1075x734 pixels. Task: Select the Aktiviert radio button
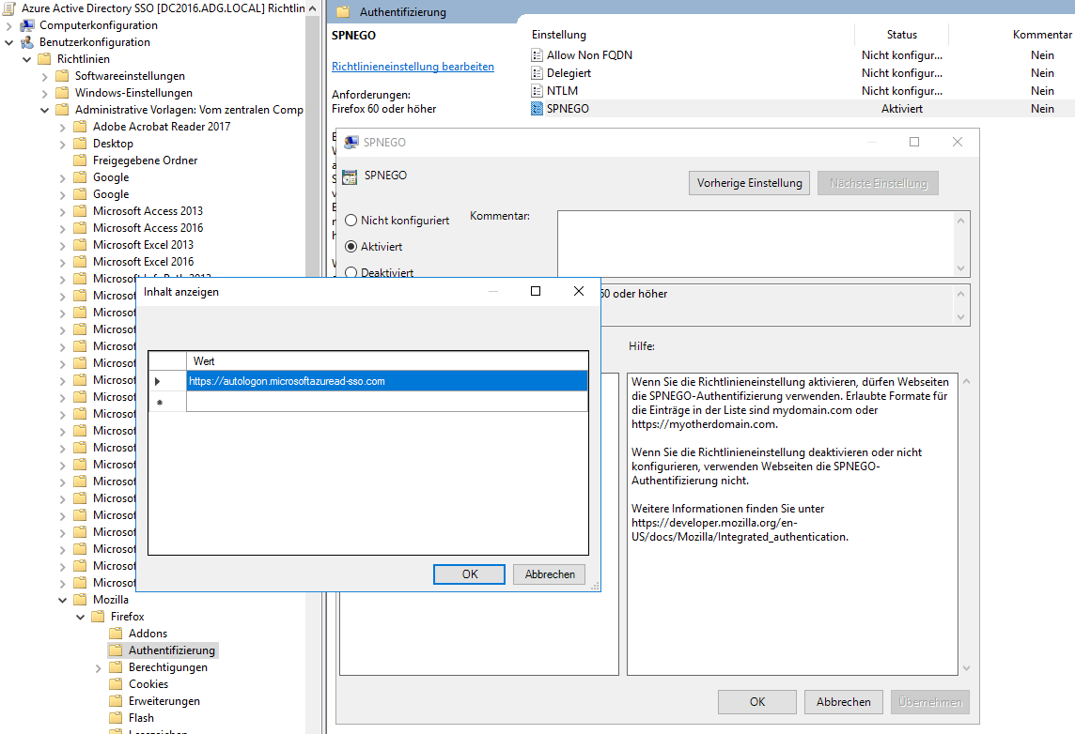[351, 247]
